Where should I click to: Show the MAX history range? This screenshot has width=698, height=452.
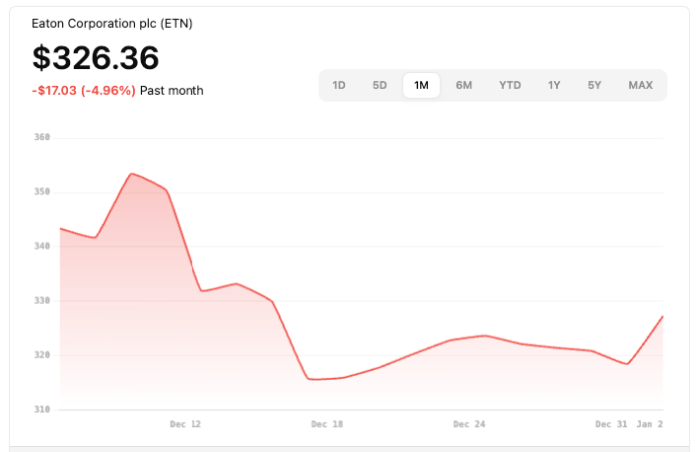click(x=640, y=85)
